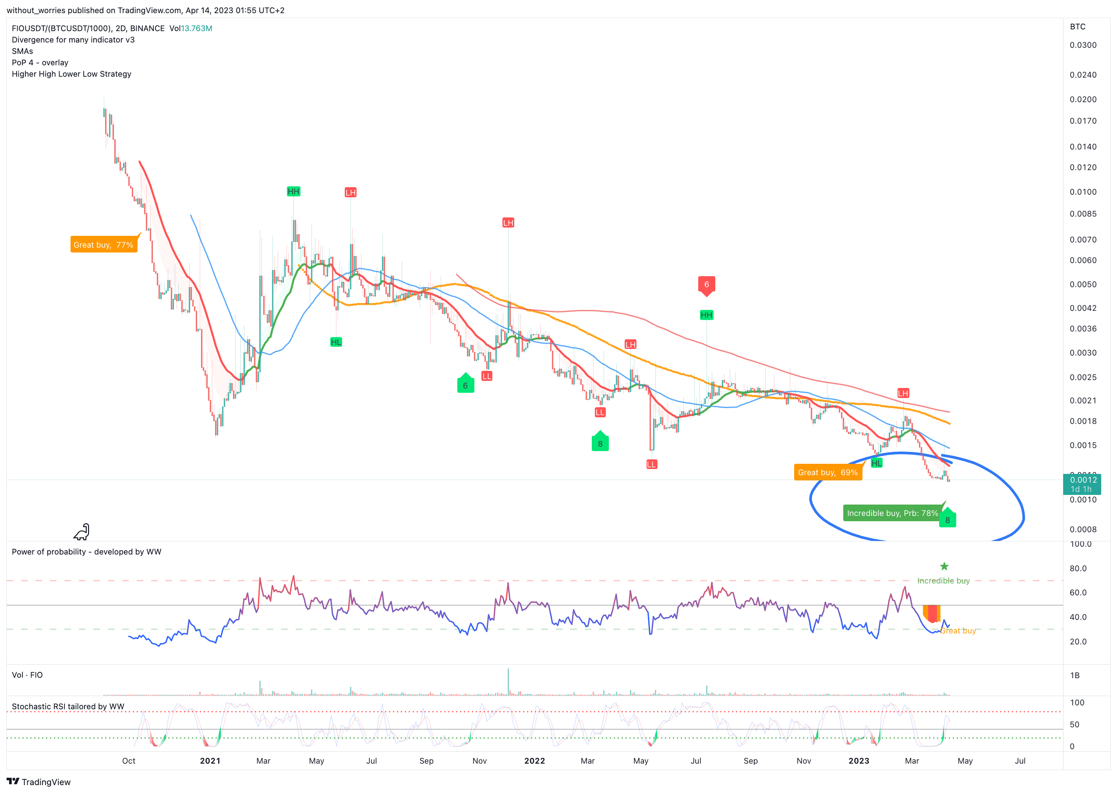Click the HH label near April 2021
Image resolution: width=1117 pixels, height=793 pixels.
click(293, 192)
